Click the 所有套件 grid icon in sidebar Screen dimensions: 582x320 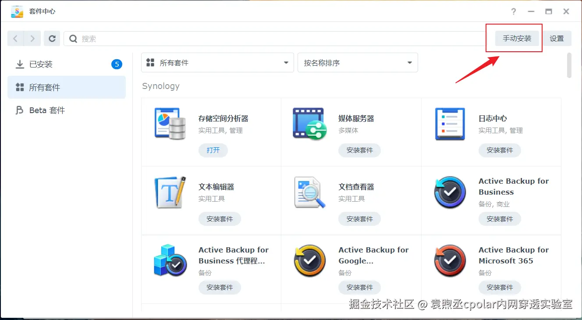click(x=20, y=87)
